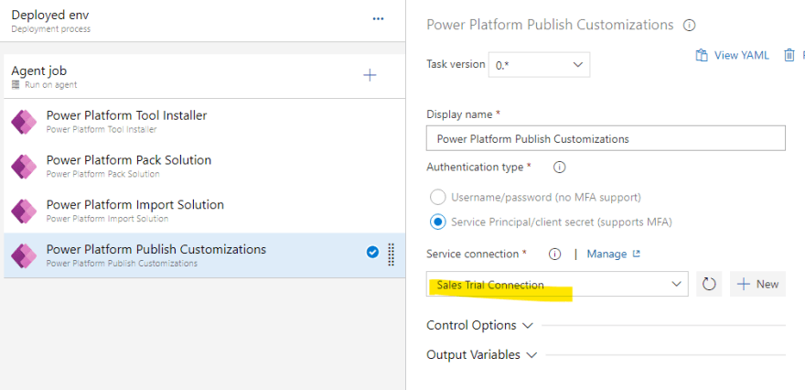
Task: Click the View YAML clipboard icon
Action: click(x=702, y=55)
